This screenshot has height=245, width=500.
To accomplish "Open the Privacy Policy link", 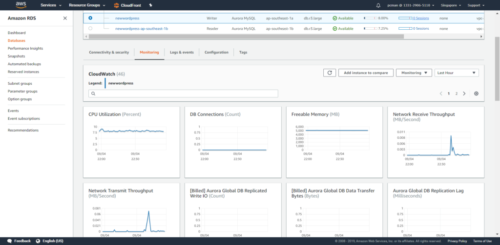I will tap(457, 241).
